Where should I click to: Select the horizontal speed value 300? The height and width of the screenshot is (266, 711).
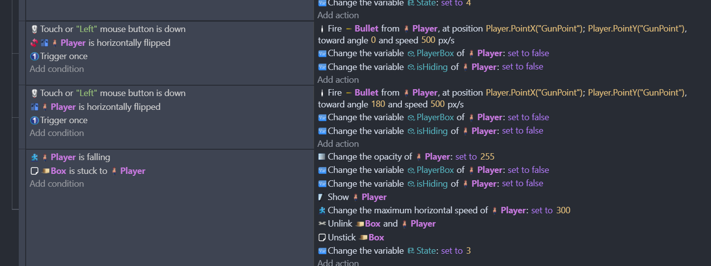(563, 210)
